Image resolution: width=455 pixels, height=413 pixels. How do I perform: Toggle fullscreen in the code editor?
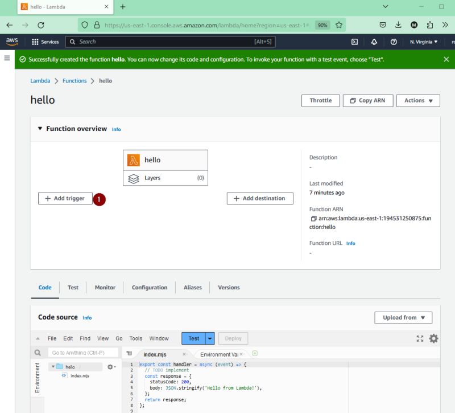point(420,338)
